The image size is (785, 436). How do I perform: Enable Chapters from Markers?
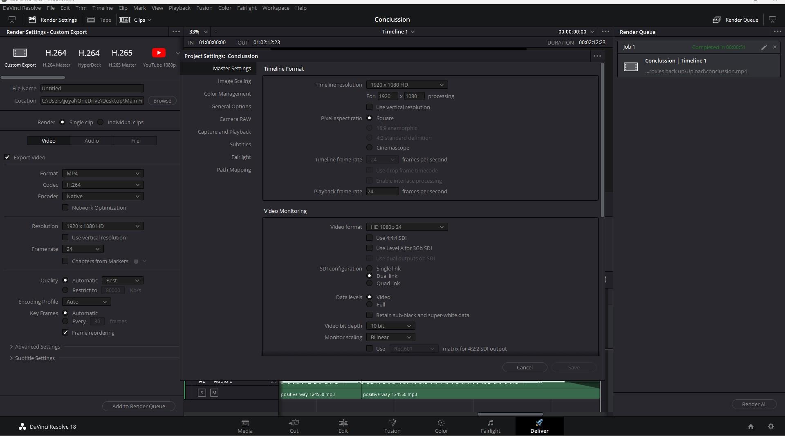point(65,261)
